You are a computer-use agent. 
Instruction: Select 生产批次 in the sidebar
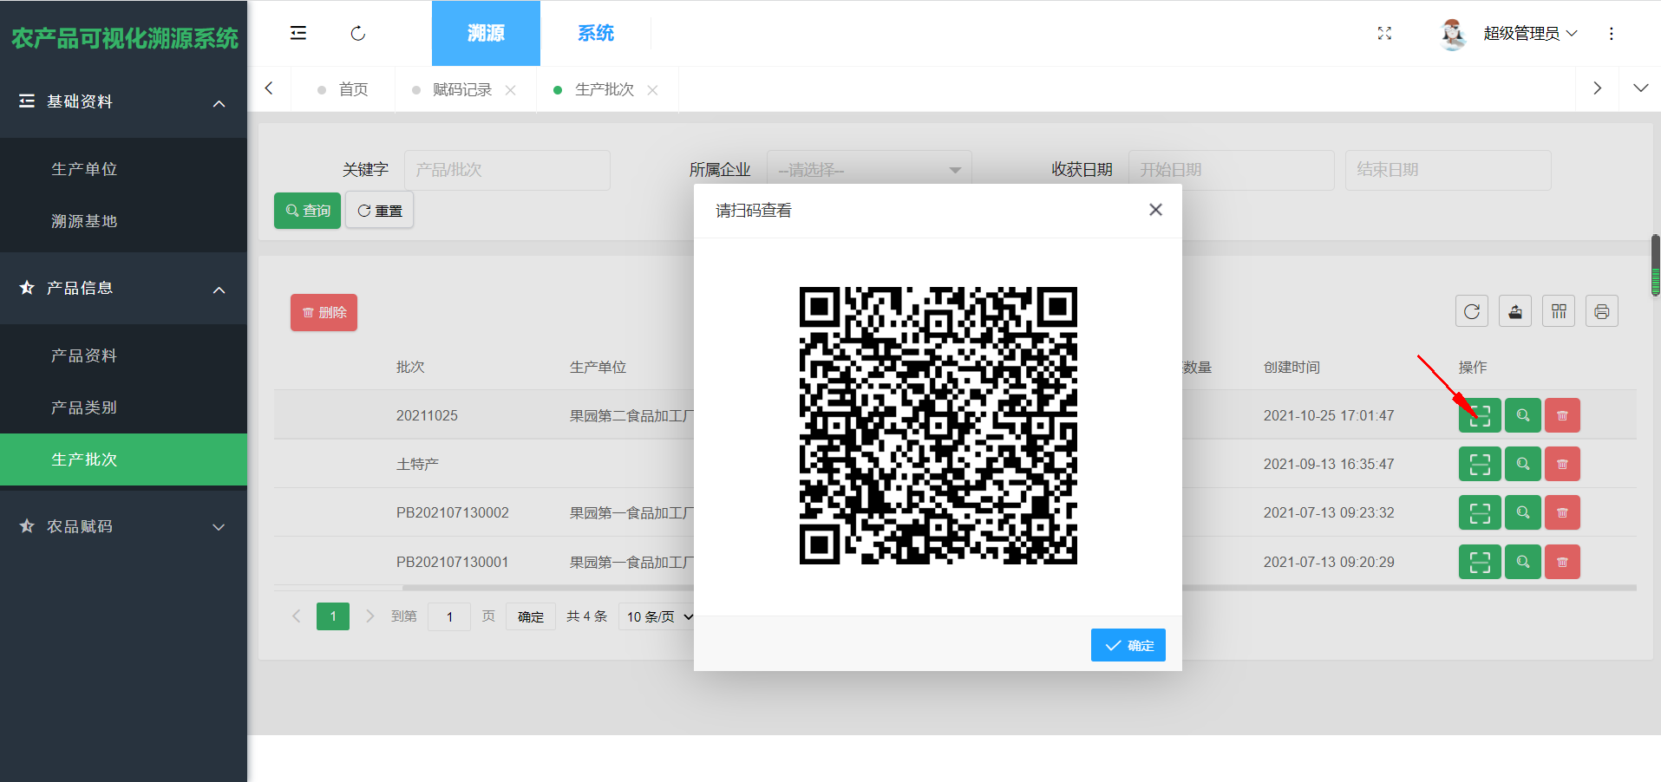(x=123, y=459)
